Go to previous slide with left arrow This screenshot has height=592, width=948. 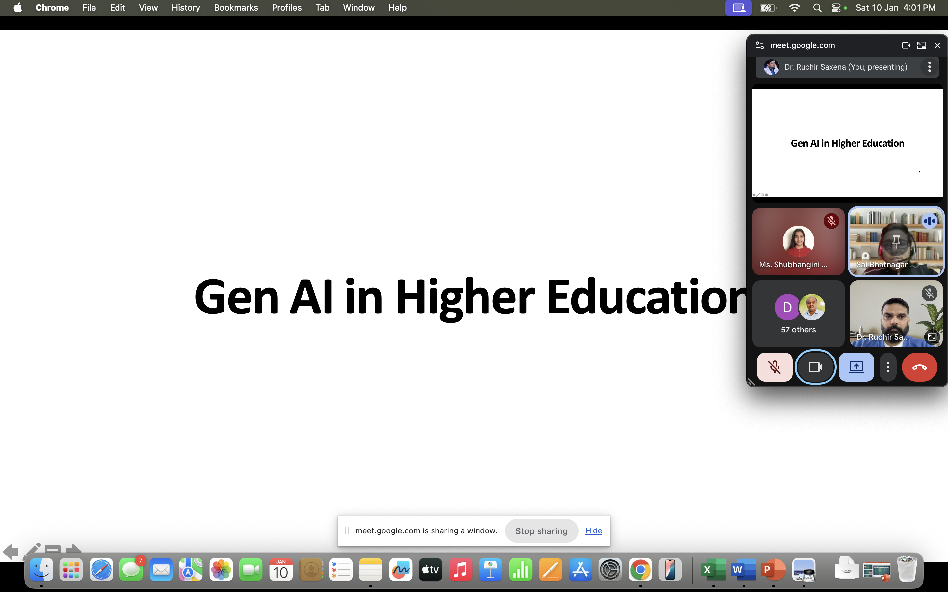(11, 552)
